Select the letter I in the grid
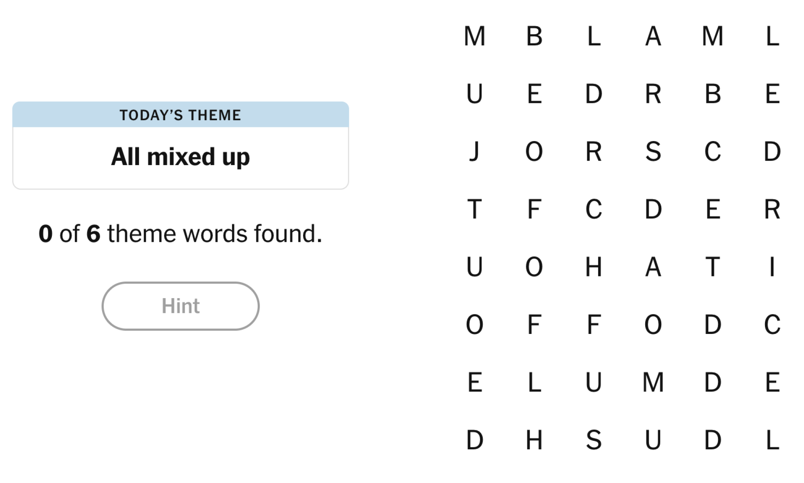Viewport: 804px width, 483px height. click(772, 267)
